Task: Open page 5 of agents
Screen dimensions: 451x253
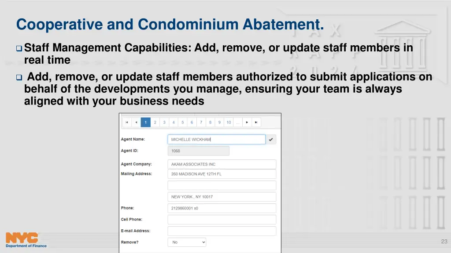Action: (x=182, y=123)
